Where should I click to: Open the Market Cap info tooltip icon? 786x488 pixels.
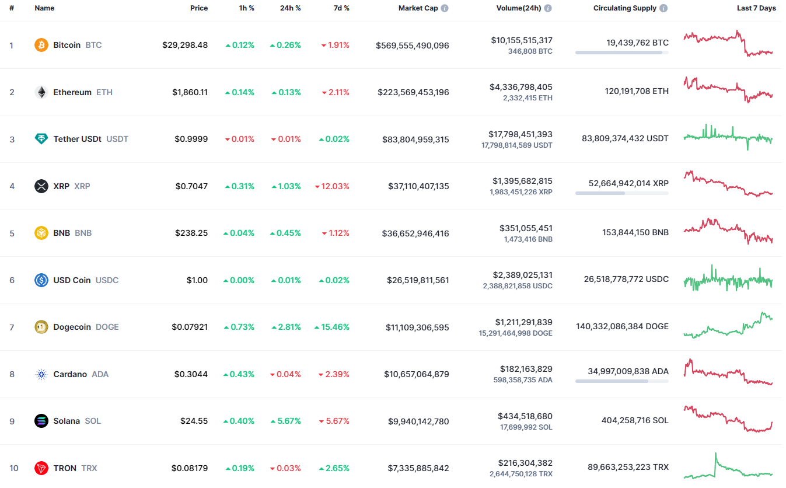tap(446, 8)
